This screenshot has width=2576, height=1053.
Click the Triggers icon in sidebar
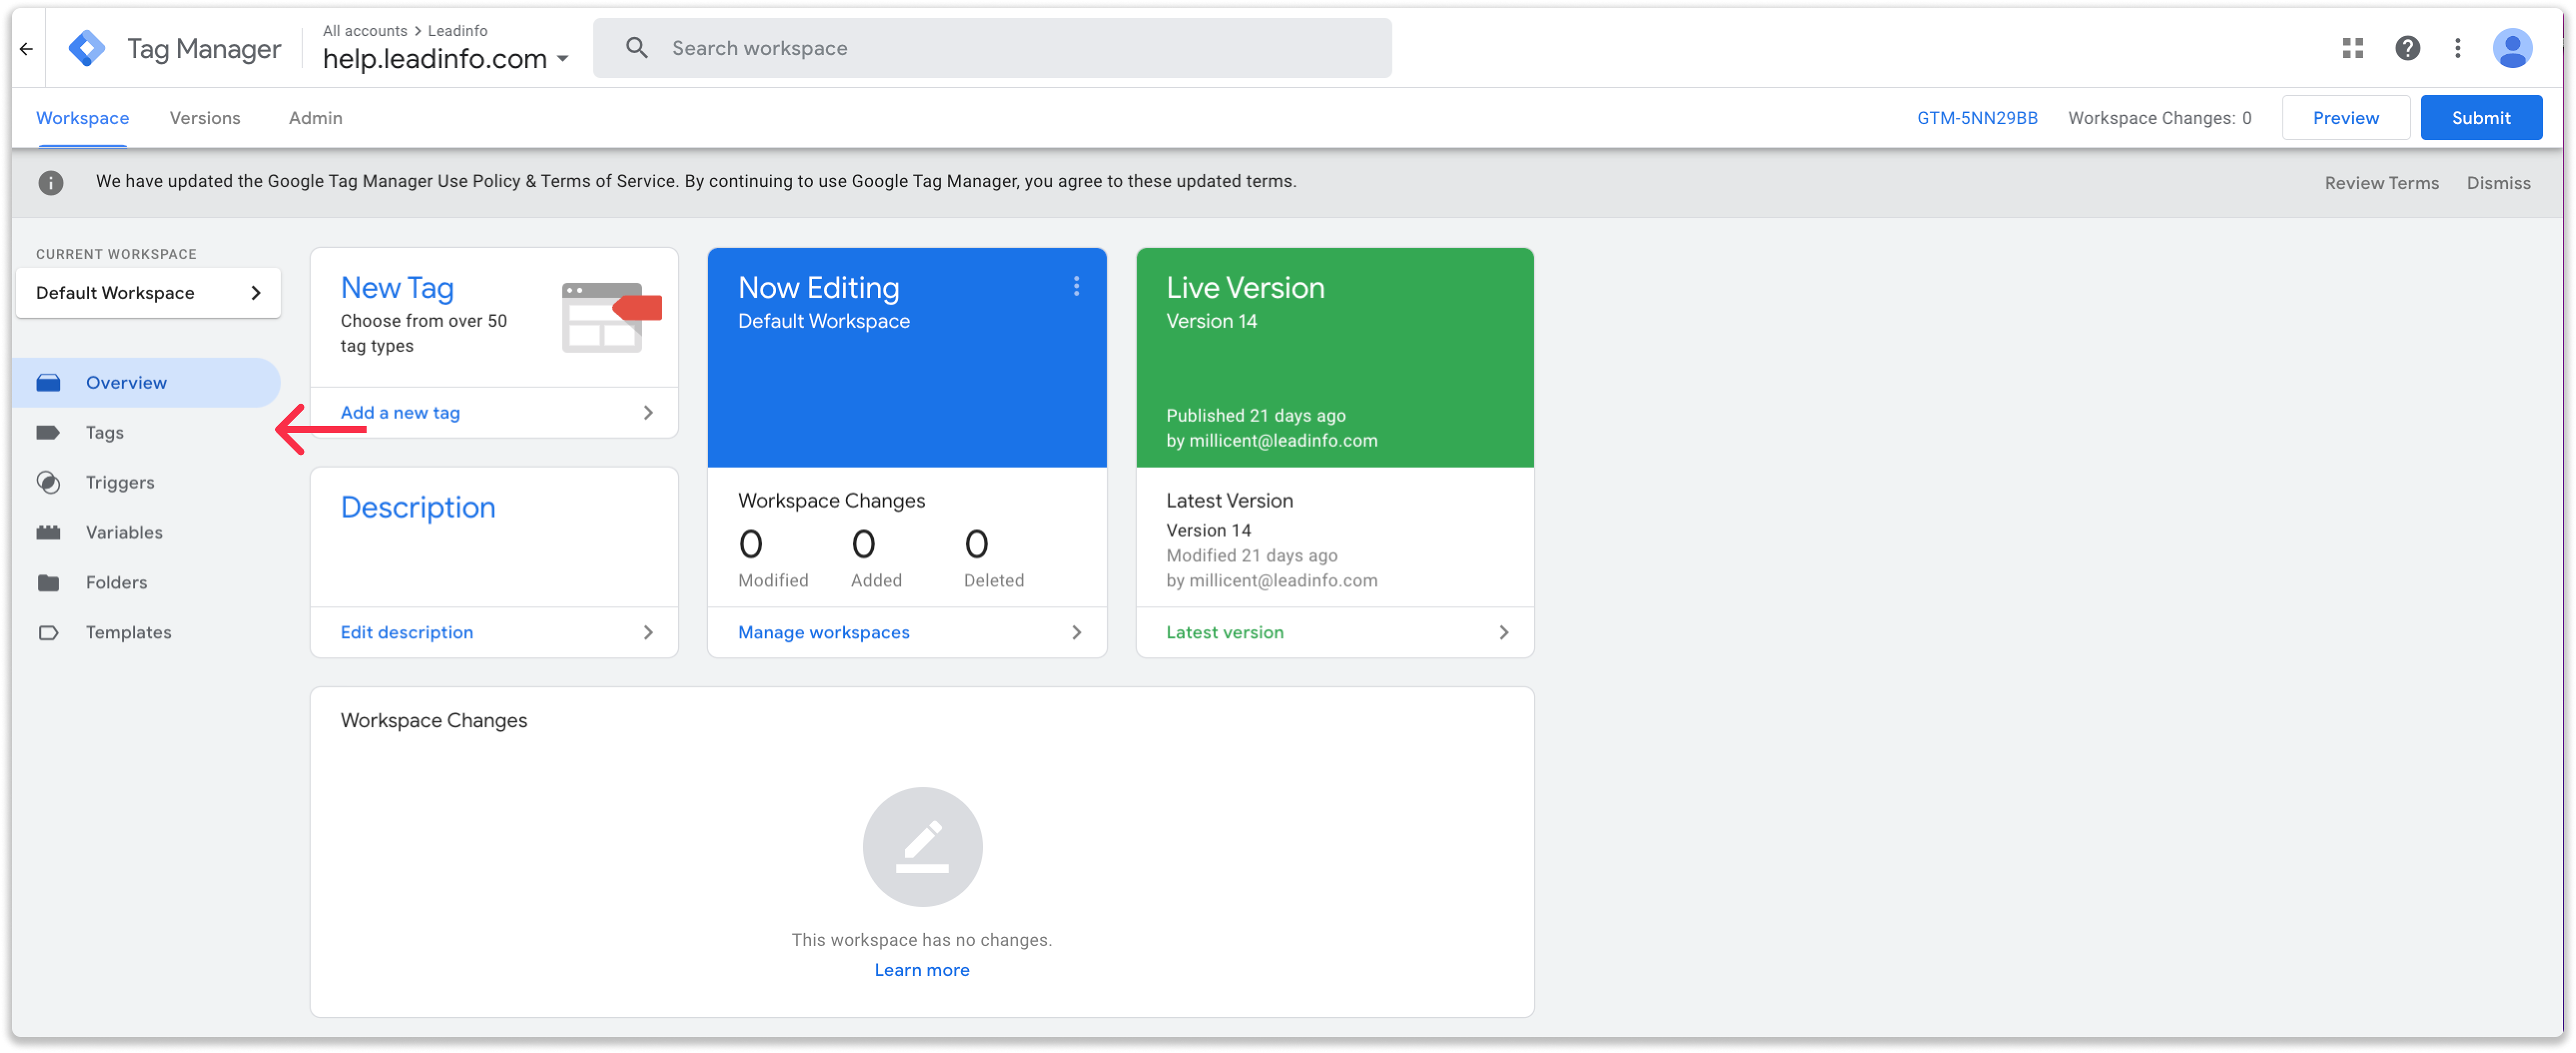click(48, 483)
